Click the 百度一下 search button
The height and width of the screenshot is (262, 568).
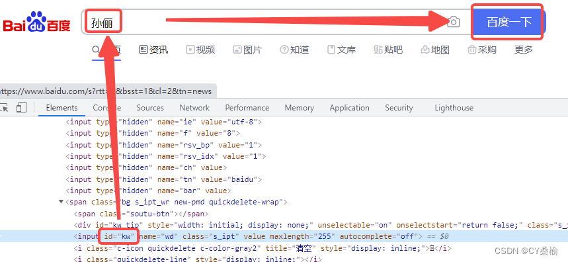pos(508,22)
